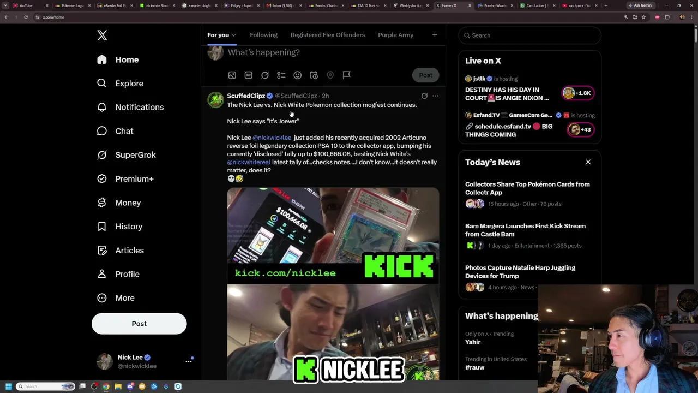Image resolution: width=698 pixels, height=393 pixels.
Task: Click the X logo in the sidebar
Action: tap(102, 35)
